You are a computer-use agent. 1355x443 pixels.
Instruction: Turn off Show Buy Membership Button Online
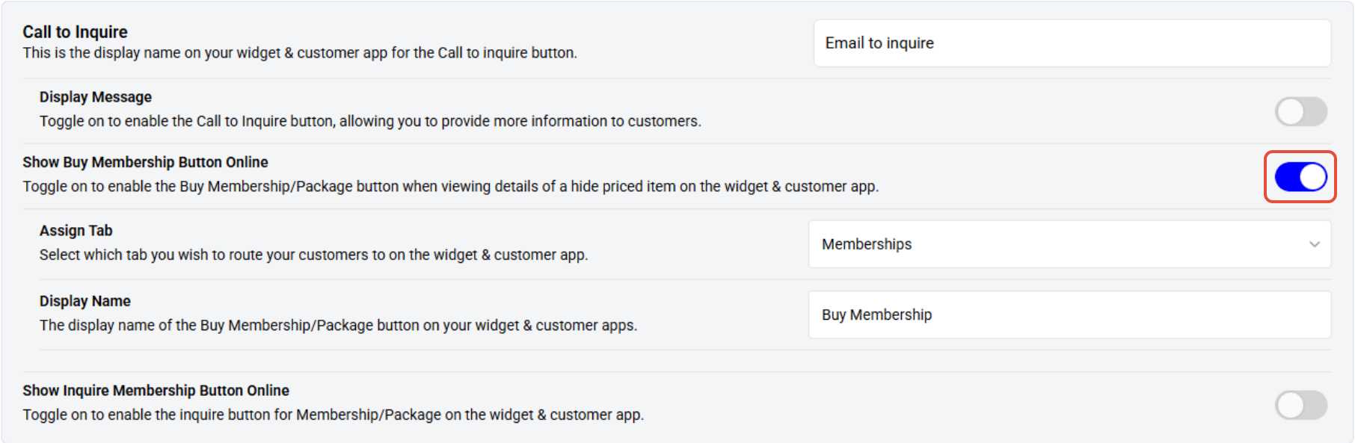(1300, 177)
